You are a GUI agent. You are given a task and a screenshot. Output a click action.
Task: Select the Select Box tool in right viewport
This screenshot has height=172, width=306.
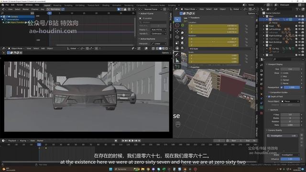point(177,20)
